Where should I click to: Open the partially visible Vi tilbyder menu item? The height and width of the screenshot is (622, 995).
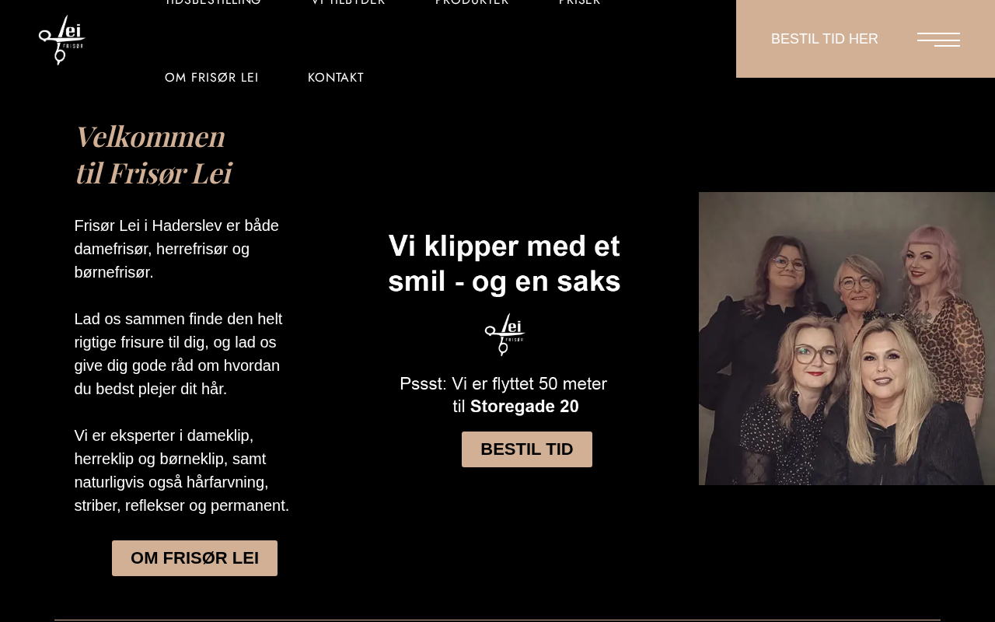tap(348, 2)
